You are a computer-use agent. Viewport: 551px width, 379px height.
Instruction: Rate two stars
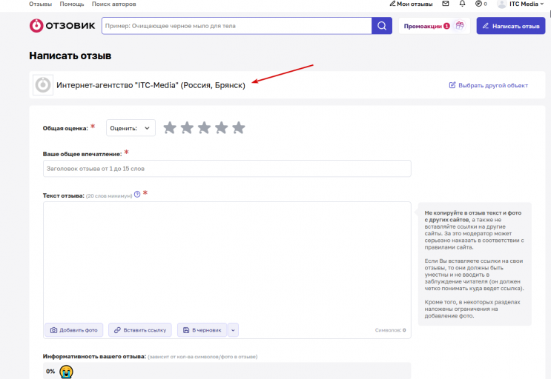coord(187,128)
